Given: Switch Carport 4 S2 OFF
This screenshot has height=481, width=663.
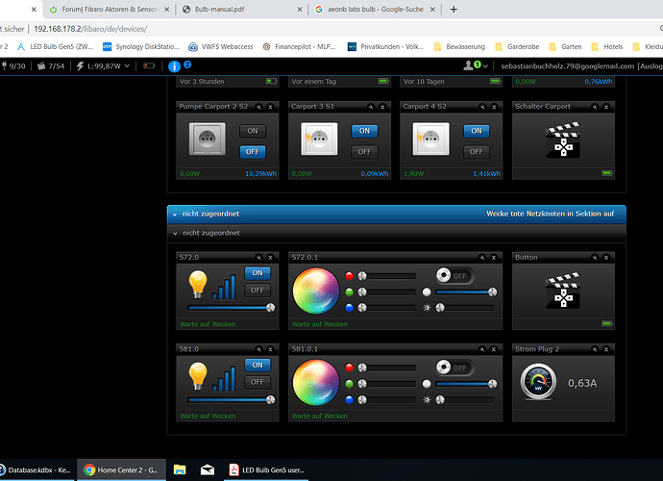Looking at the screenshot, I should point(477,152).
